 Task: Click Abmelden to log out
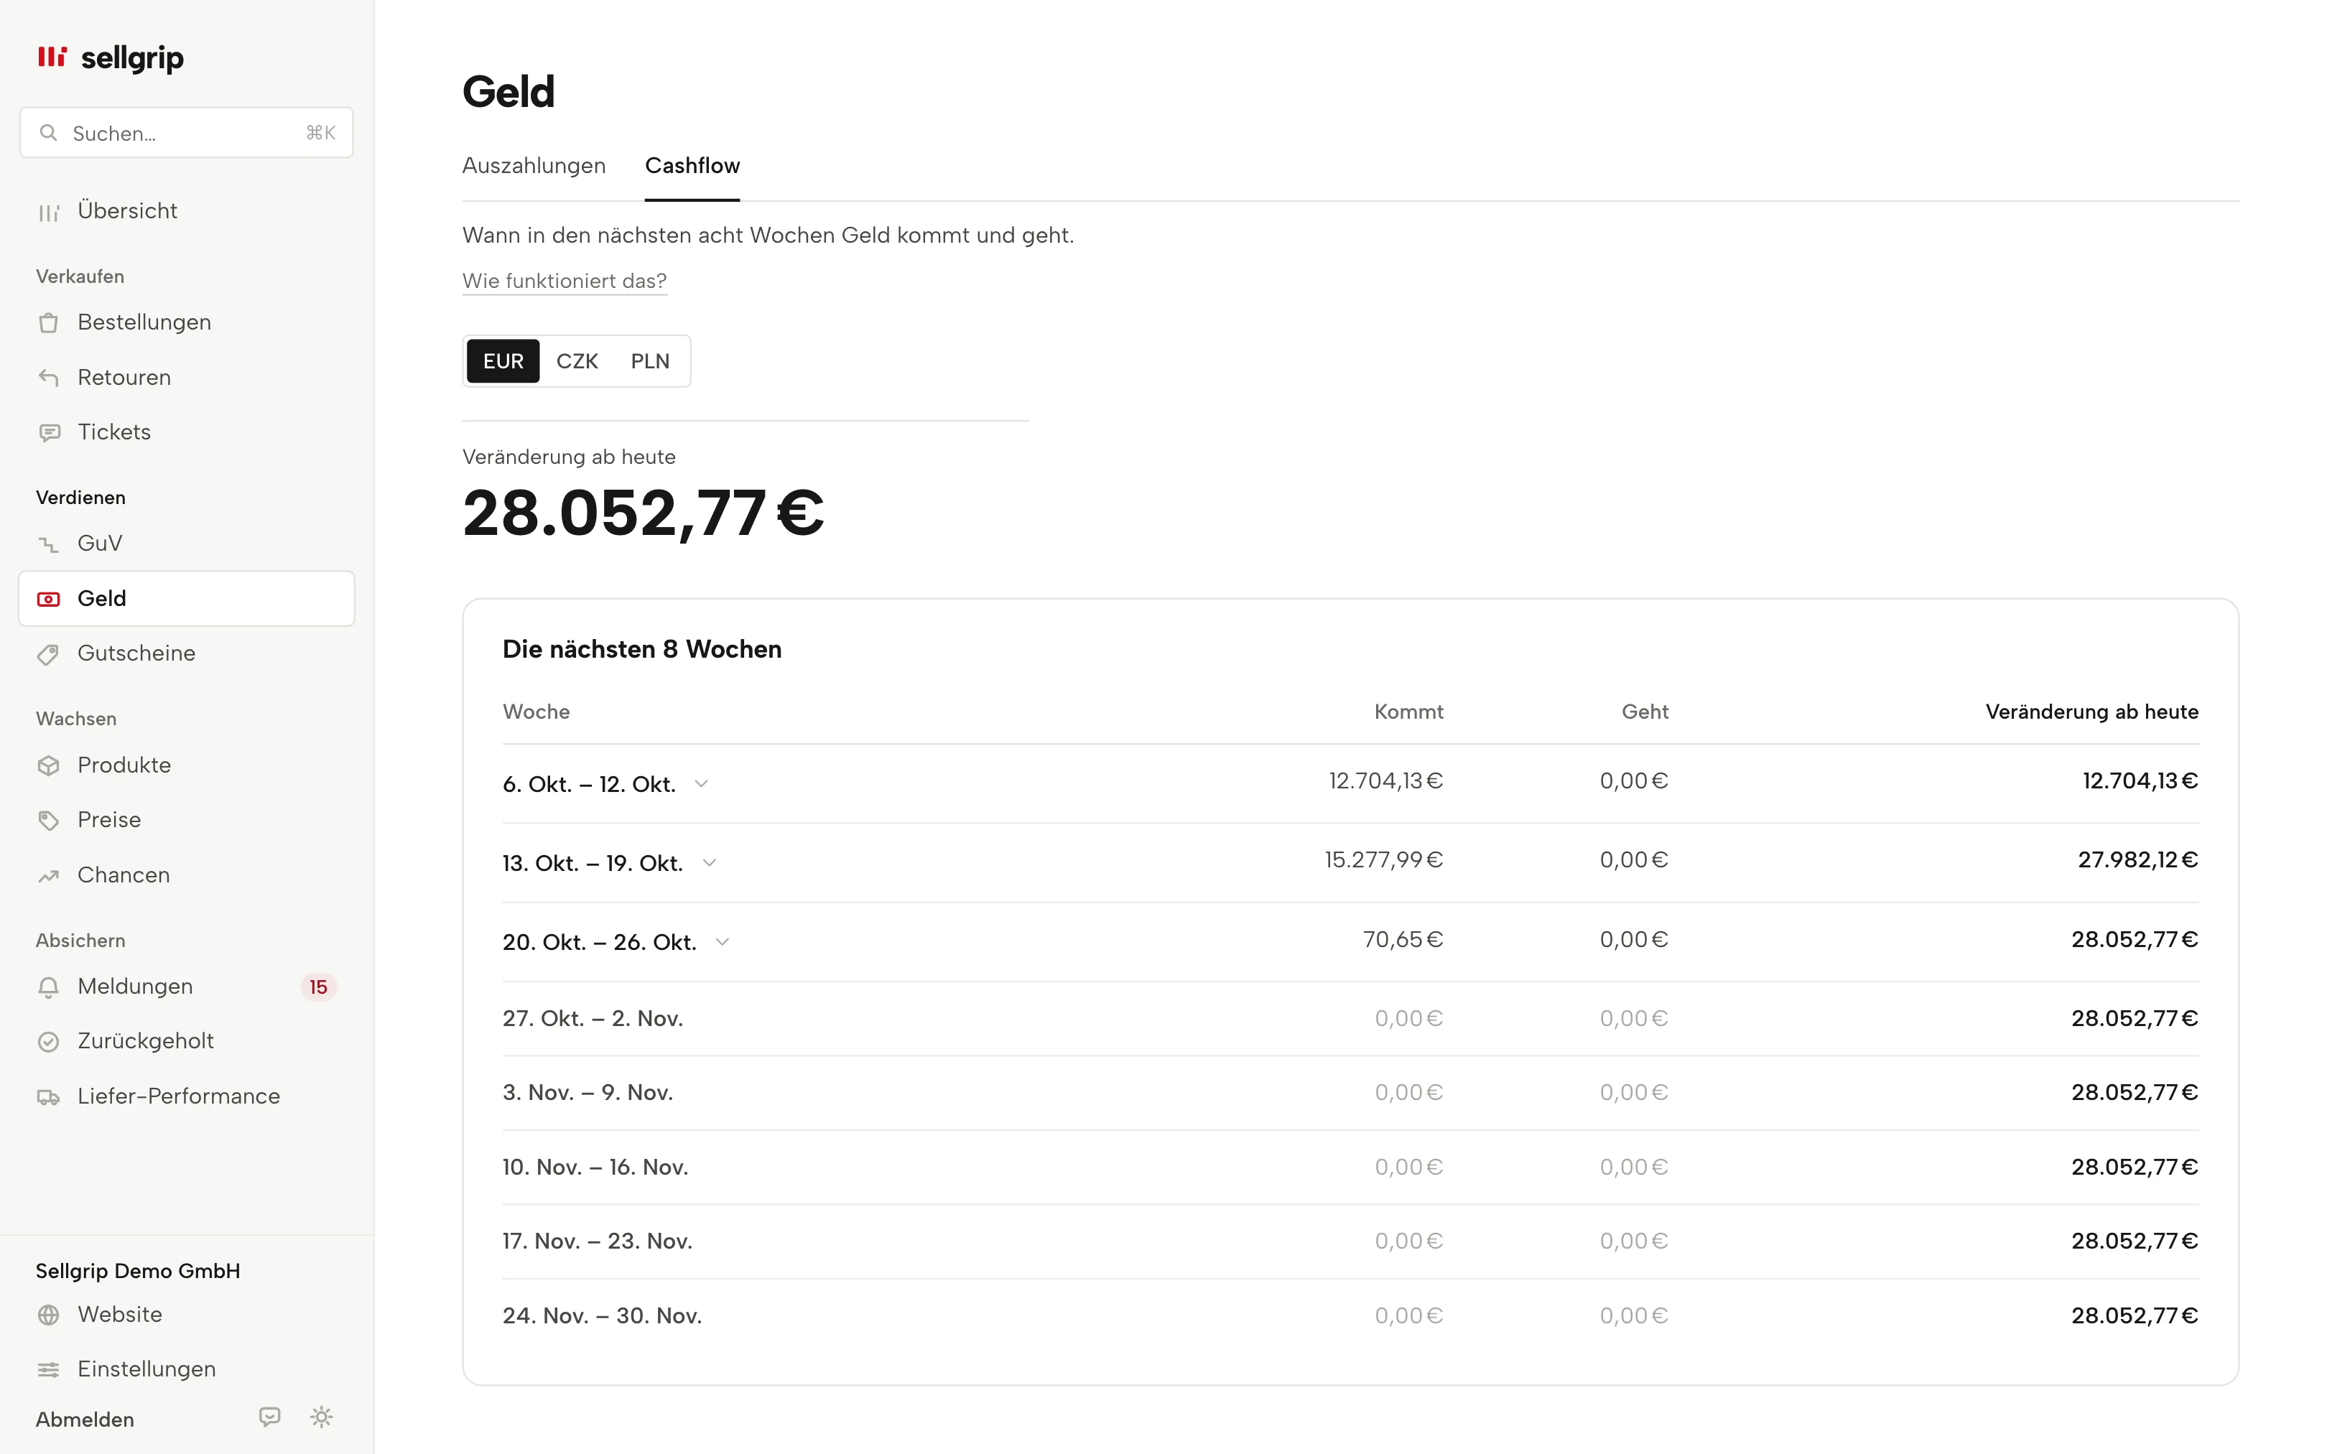(x=85, y=1420)
